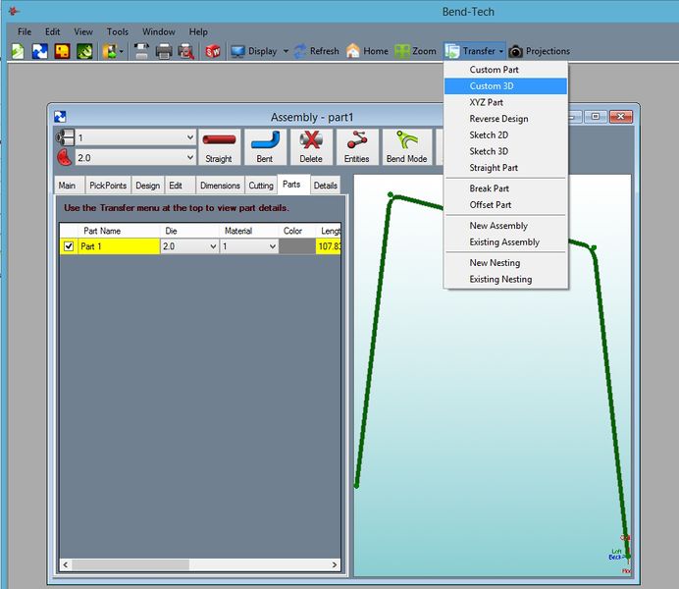Viewport: 679px width, 589px height.
Task: Choose Break Part menu entry
Action: [x=505, y=188]
